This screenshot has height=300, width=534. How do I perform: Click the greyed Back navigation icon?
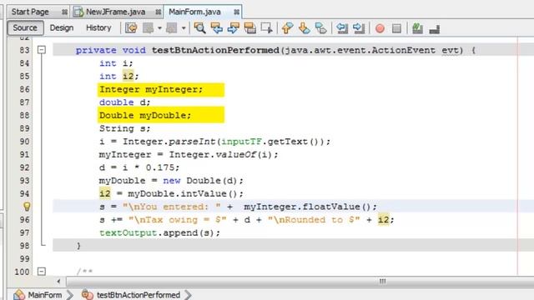coord(149,28)
